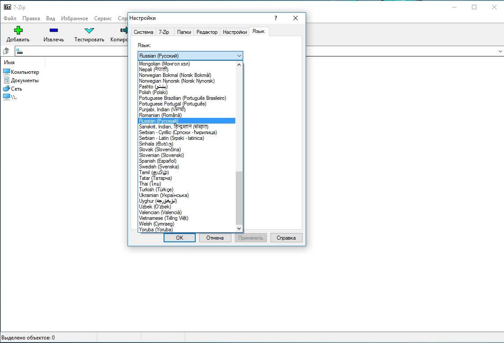Click the Сеть network icon
This screenshot has width=504, height=343.
(7, 88)
